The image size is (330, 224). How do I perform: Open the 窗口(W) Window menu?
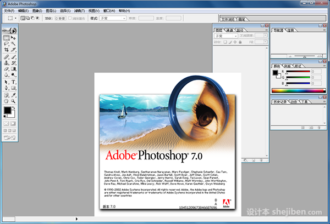[109, 11]
